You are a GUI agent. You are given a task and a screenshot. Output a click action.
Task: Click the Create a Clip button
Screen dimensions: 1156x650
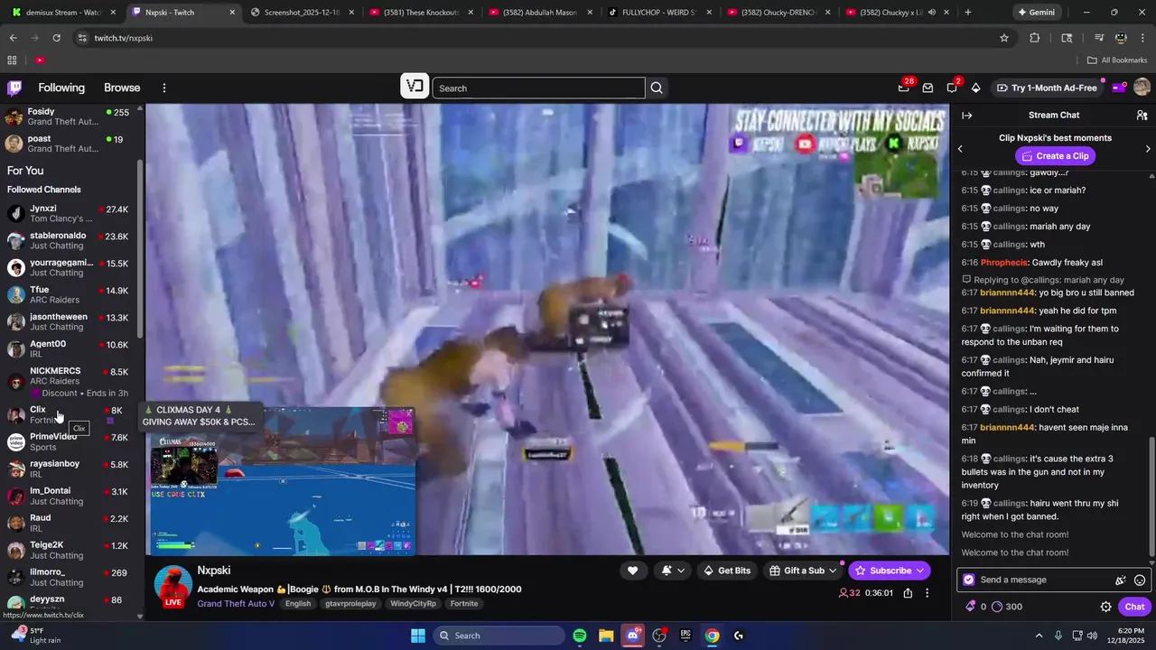(x=1055, y=156)
